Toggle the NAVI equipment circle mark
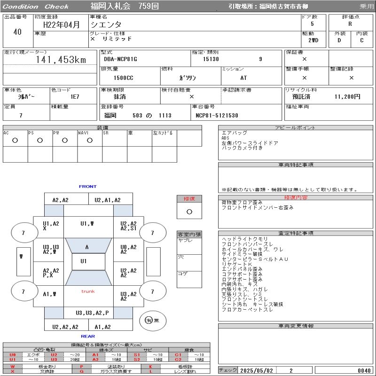 (90, 140)
